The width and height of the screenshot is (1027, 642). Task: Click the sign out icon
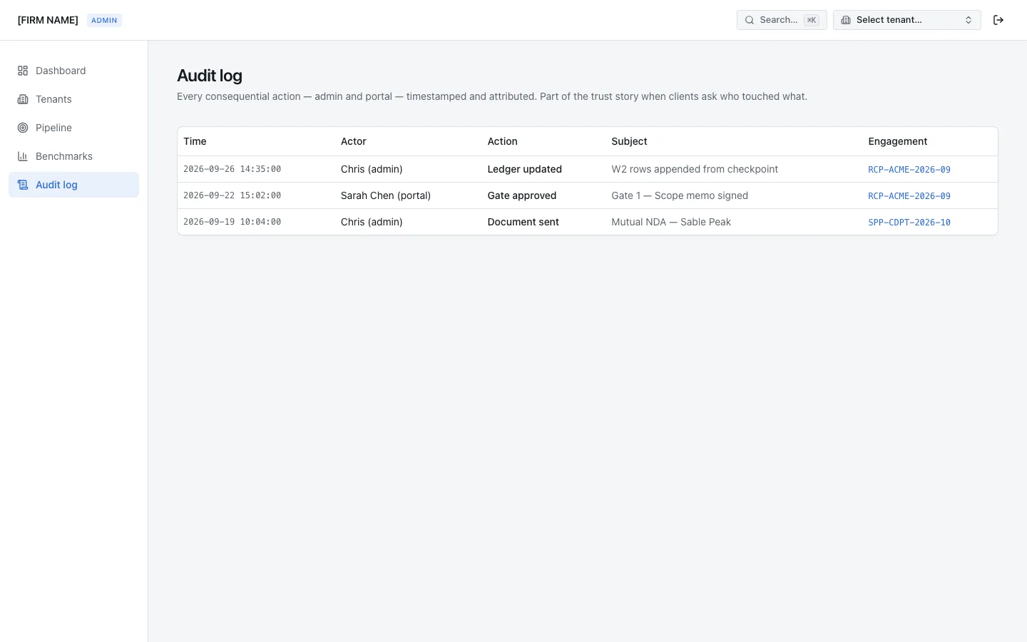(998, 20)
